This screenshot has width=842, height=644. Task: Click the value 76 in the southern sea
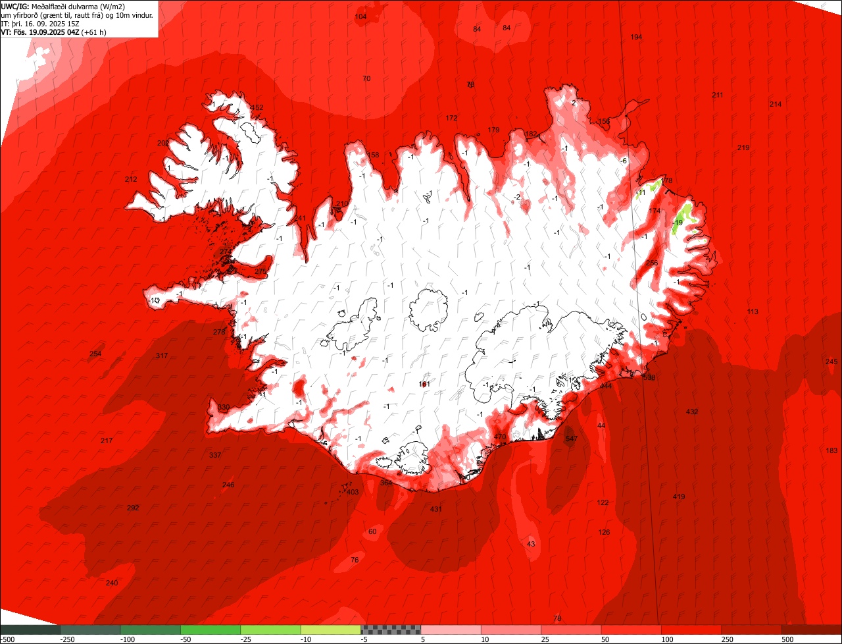pos(355,560)
